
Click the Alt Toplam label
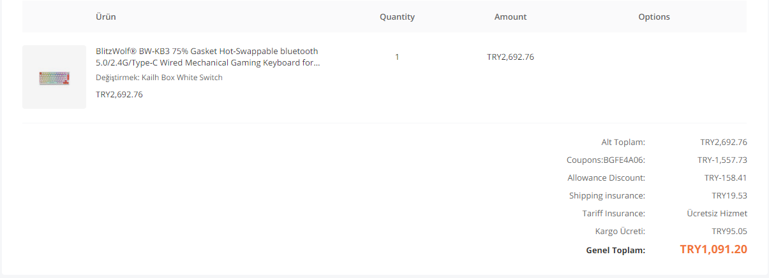[x=623, y=142]
